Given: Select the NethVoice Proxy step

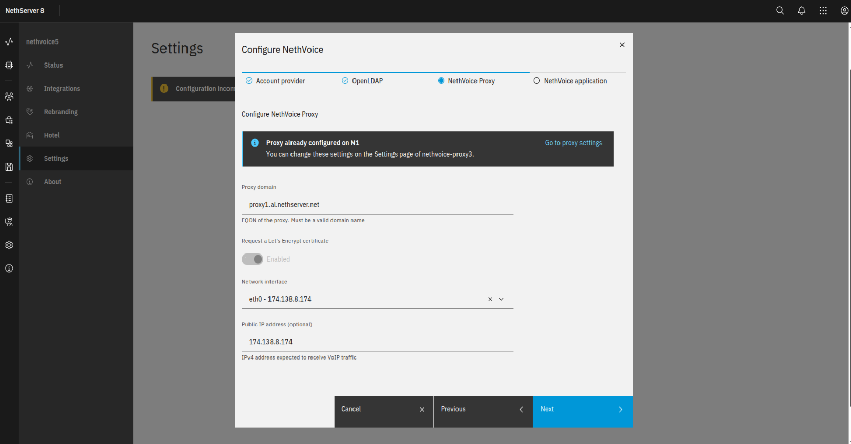Looking at the screenshot, I should (471, 81).
